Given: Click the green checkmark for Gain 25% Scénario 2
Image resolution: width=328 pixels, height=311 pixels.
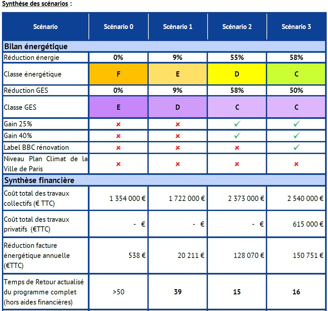Looking at the screenshot, I should pyautogui.click(x=237, y=124).
